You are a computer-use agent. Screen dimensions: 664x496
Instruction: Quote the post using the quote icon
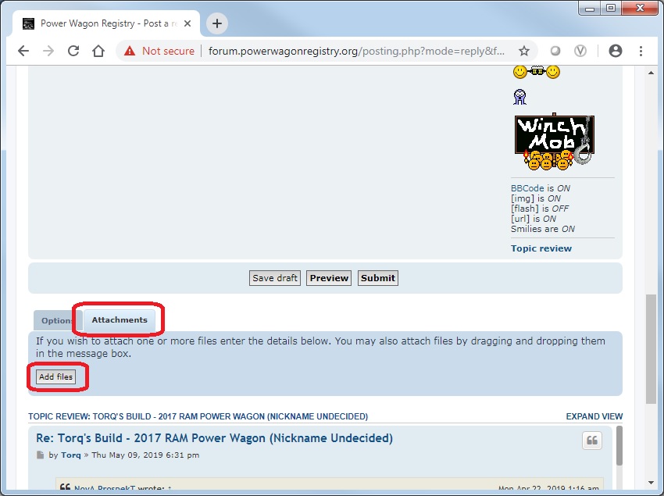(592, 441)
